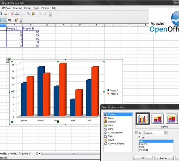Image resolution: width=179 pixels, height=161 pixels.
Task: Select the Colonne chart type
Action: point(118,114)
